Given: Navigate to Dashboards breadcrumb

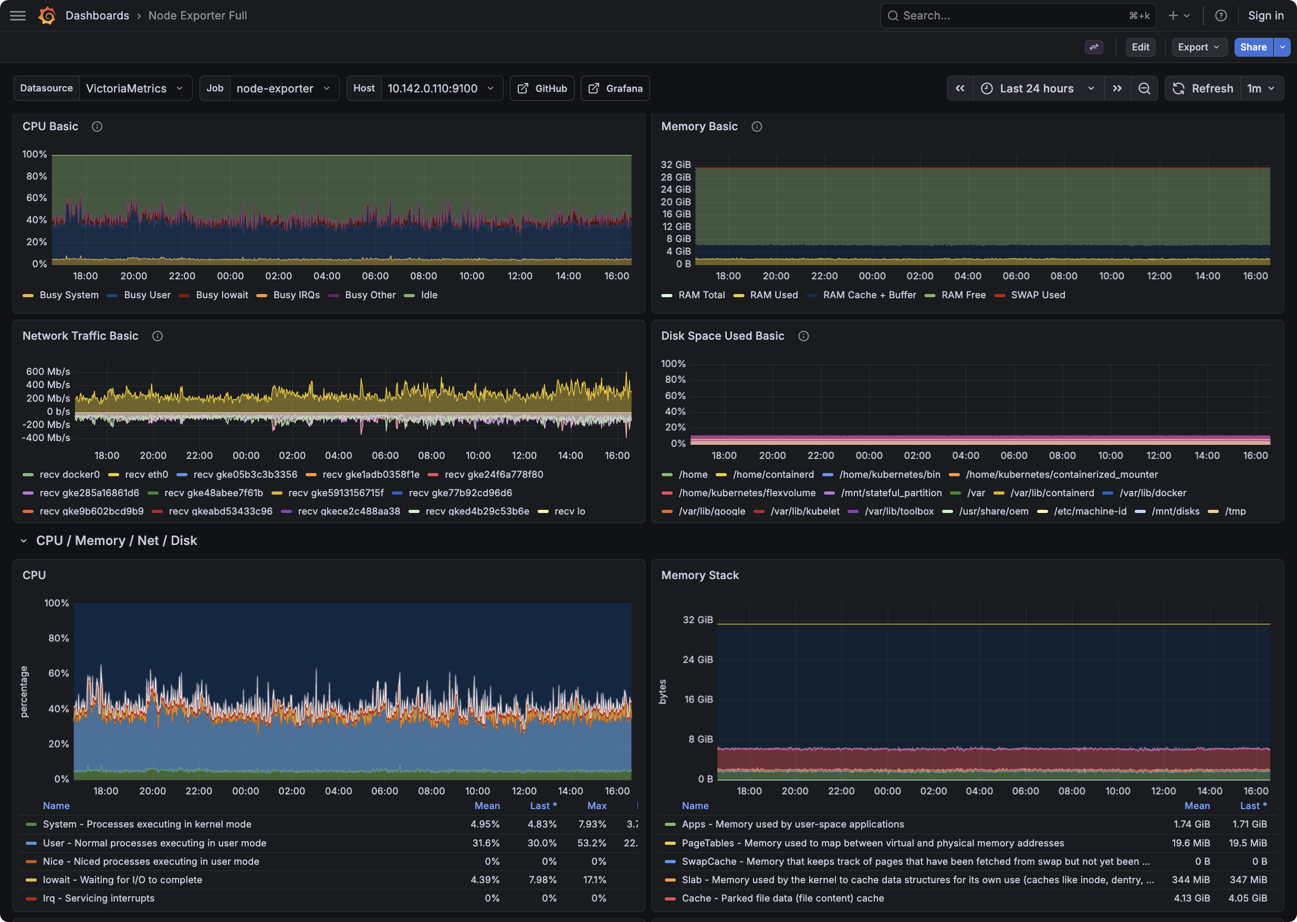Looking at the screenshot, I should pyautogui.click(x=98, y=15).
